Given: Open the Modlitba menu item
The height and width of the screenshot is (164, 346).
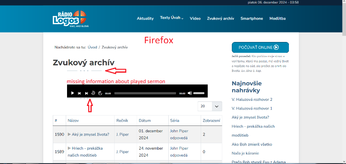Looking at the screenshot, I should [x=278, y=19].
